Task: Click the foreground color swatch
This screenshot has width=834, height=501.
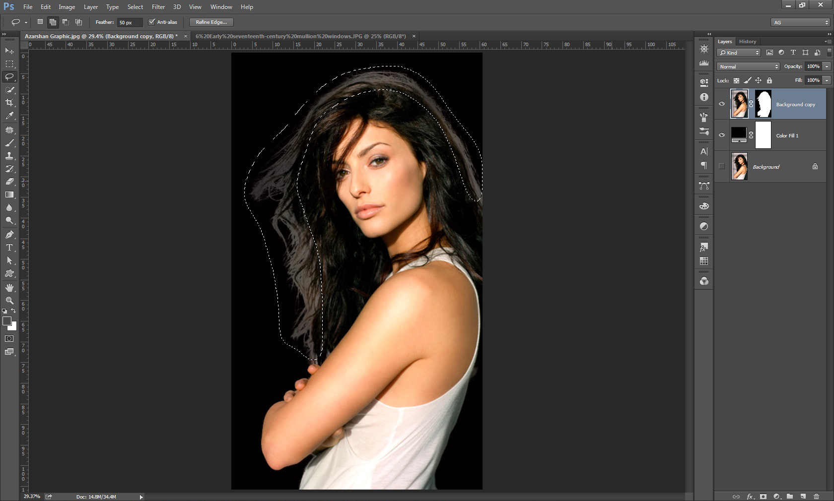Action: (x=7, y=321)
